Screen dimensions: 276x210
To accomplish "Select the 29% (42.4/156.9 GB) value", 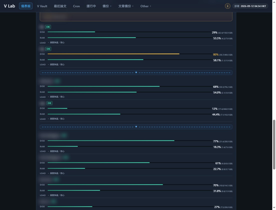I will point(222,33).
